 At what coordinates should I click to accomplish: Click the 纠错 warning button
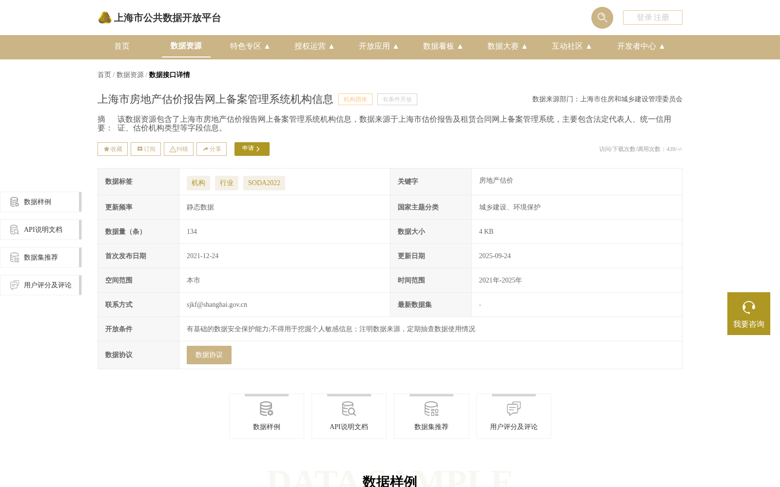pos(178,149)
